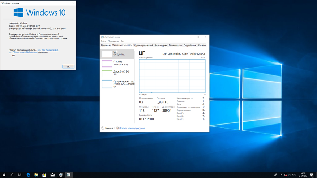The height and width of the screenshot is (178, 317).
Task: Switch to the Автозагрузка tab
Action: pos(161,45)
